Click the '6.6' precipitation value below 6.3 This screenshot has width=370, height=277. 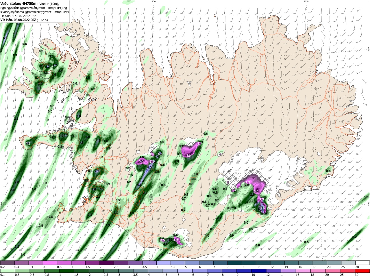139,185
